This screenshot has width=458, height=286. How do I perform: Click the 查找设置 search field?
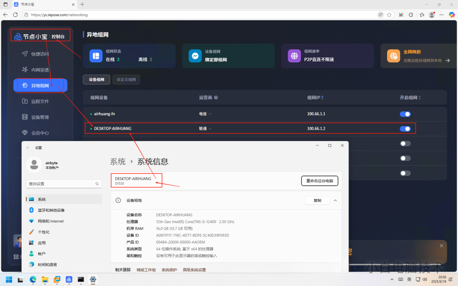coord(64,183)
